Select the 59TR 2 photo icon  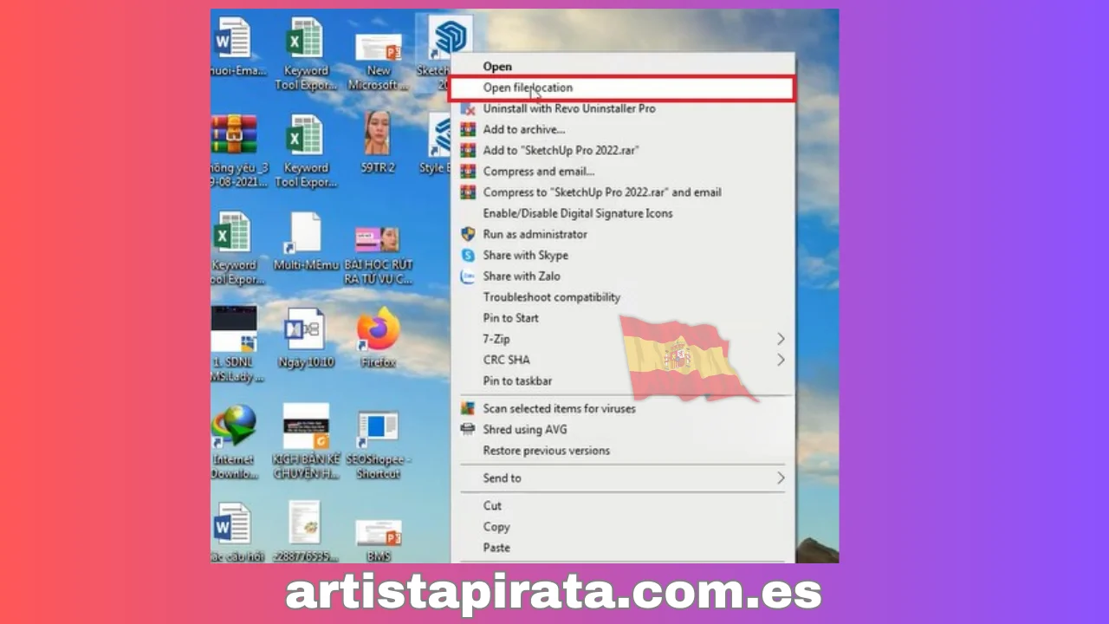(378, 143)
